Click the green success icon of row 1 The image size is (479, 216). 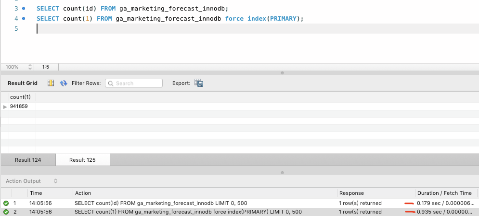6,203
